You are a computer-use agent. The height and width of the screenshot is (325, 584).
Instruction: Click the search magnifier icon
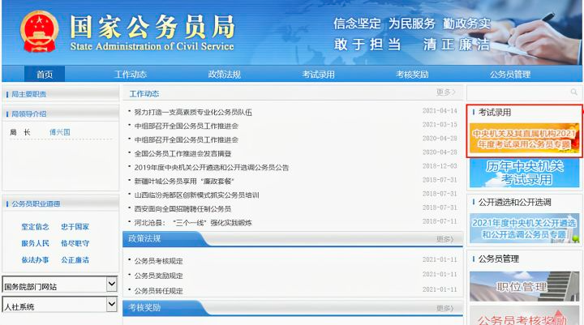[573, 92]
